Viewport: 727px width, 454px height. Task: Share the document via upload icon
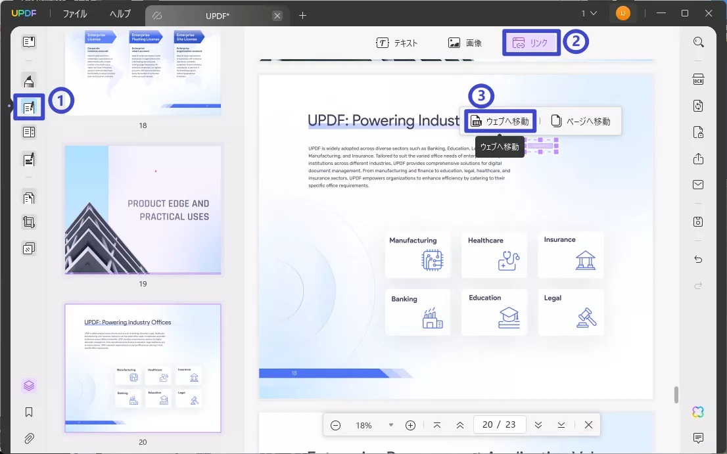698,158
